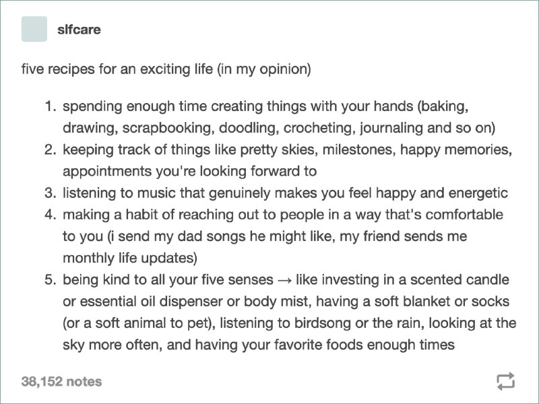Click list number 5 marker
The height and width of the screenshot is (404, 539).
coord(50,279)
